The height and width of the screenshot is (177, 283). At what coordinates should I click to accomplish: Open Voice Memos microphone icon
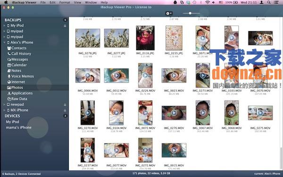[x=9, y=76]
